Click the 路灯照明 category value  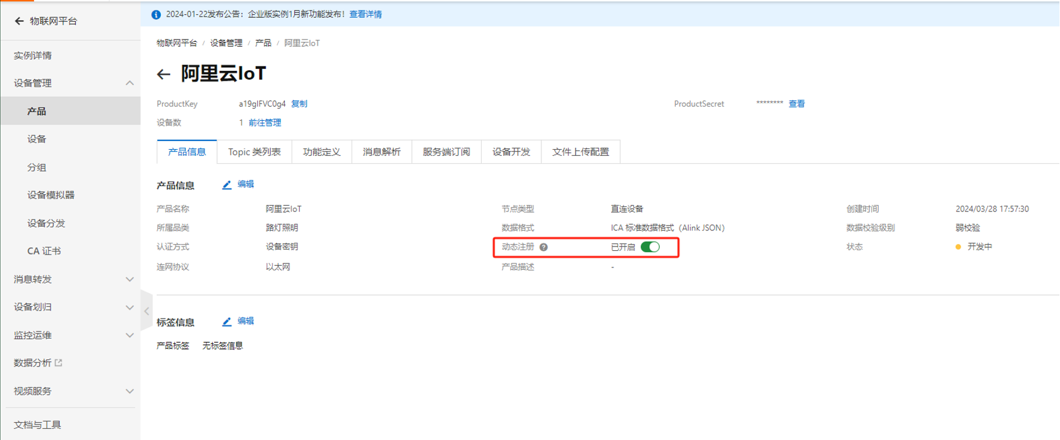click(282, 228)
